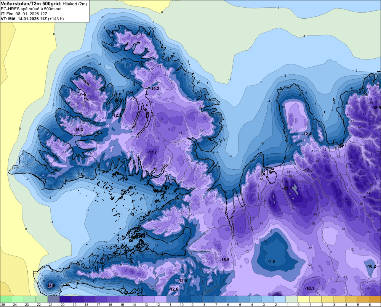Click the legend label "2"
The image size is (381, 307).
(x=322, y=305)
